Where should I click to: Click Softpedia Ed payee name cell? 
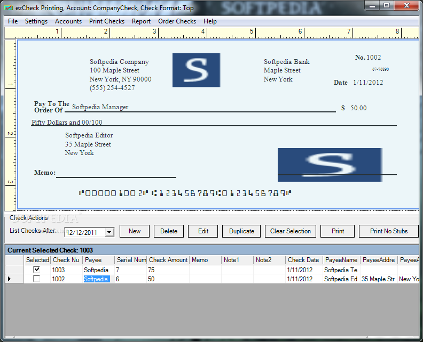(341, 279)
